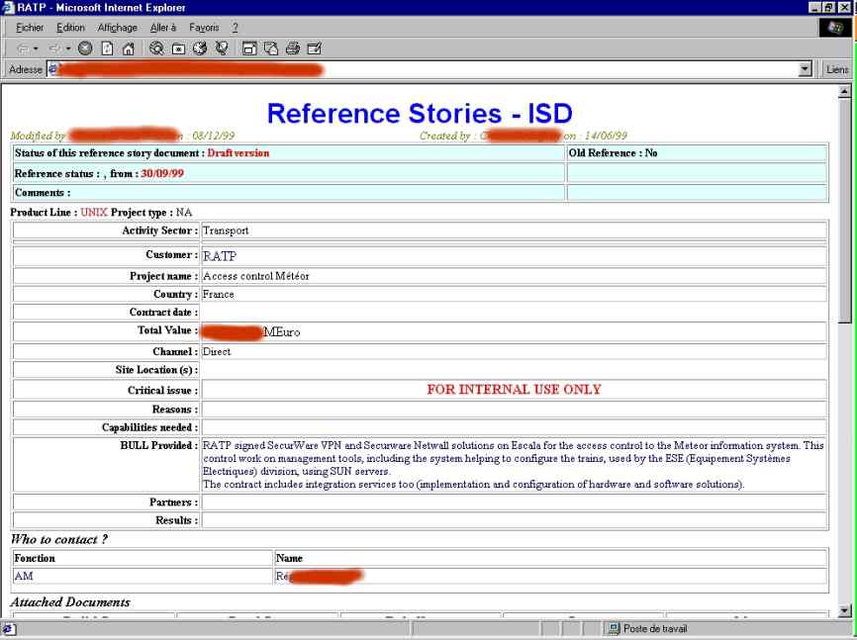Click the 'FOR INTERNAL USE ONLY' text

pos(514,389)
